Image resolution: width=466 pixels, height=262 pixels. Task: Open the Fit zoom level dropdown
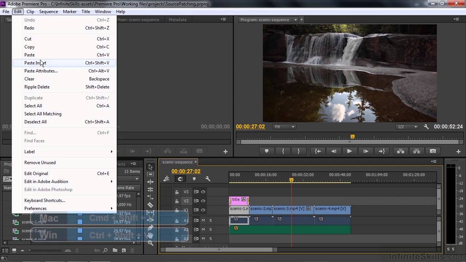point(285,127)
